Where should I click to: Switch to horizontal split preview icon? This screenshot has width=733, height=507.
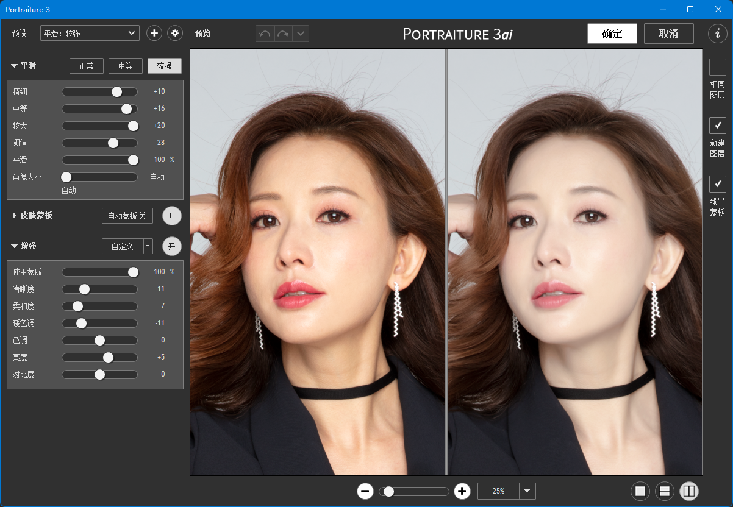pyautogui.click(x=665, y=491)
